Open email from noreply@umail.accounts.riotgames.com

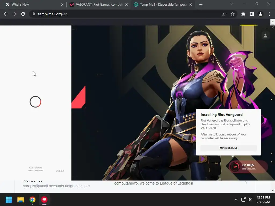[56, 186]
